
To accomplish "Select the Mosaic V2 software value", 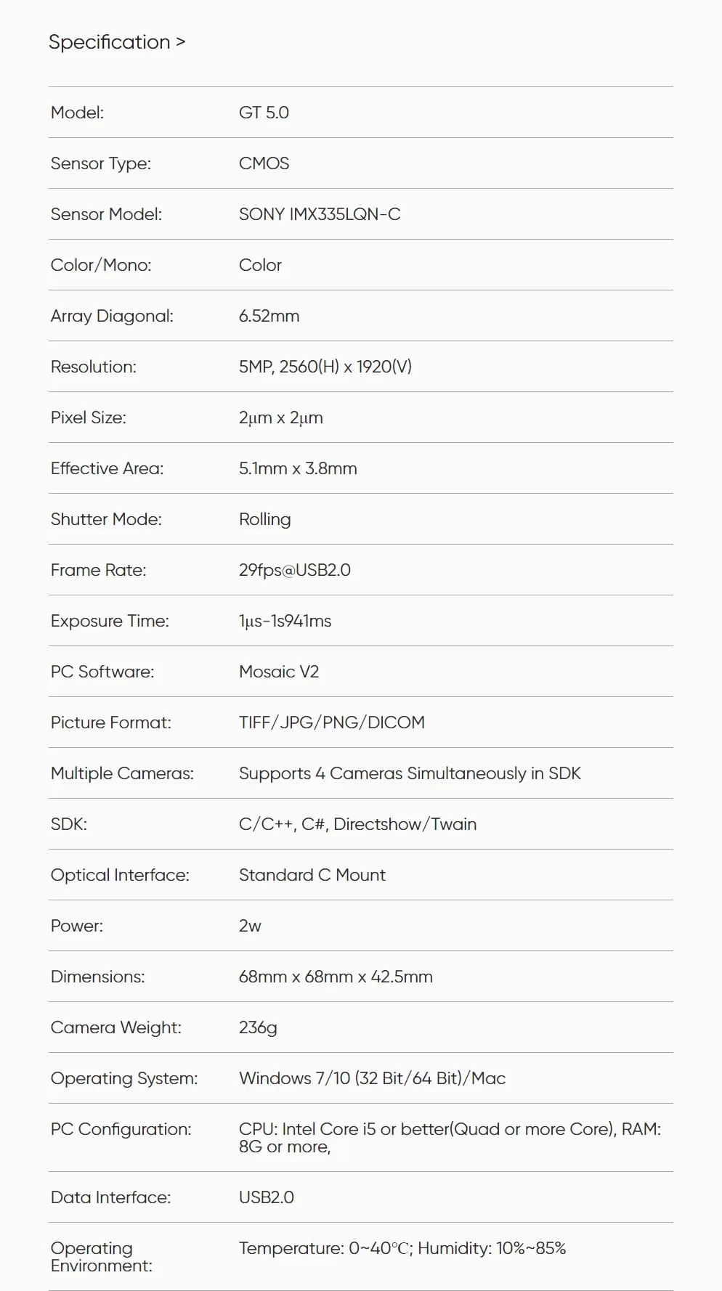I will click(279, 672).
